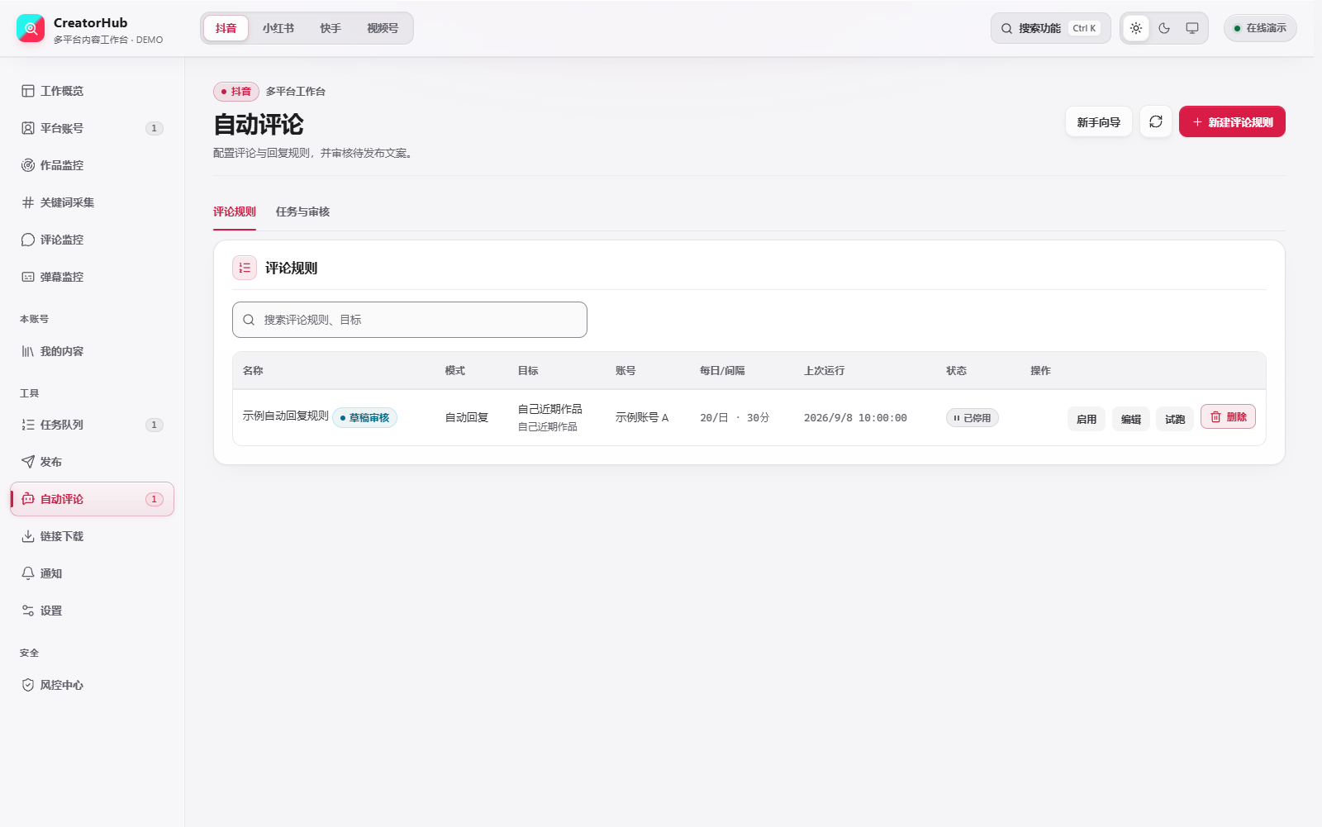Image resolution: width=1322 pixels, height=827 pixels.
Task: Click the 多平台工作台 breadcrumb text
Action: tap(296, 92)
